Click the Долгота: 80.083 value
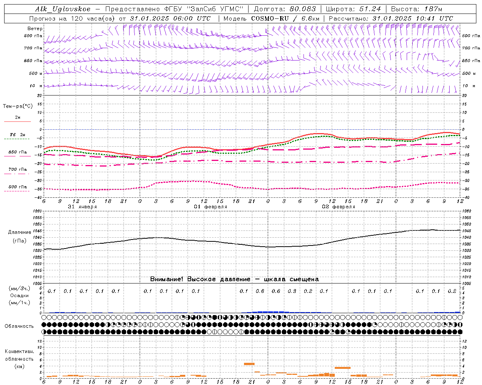482x385 pixels. (285, 9)
